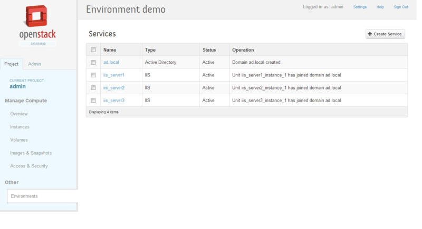Navigate to Overview in the sidebar

click(19, 114)
